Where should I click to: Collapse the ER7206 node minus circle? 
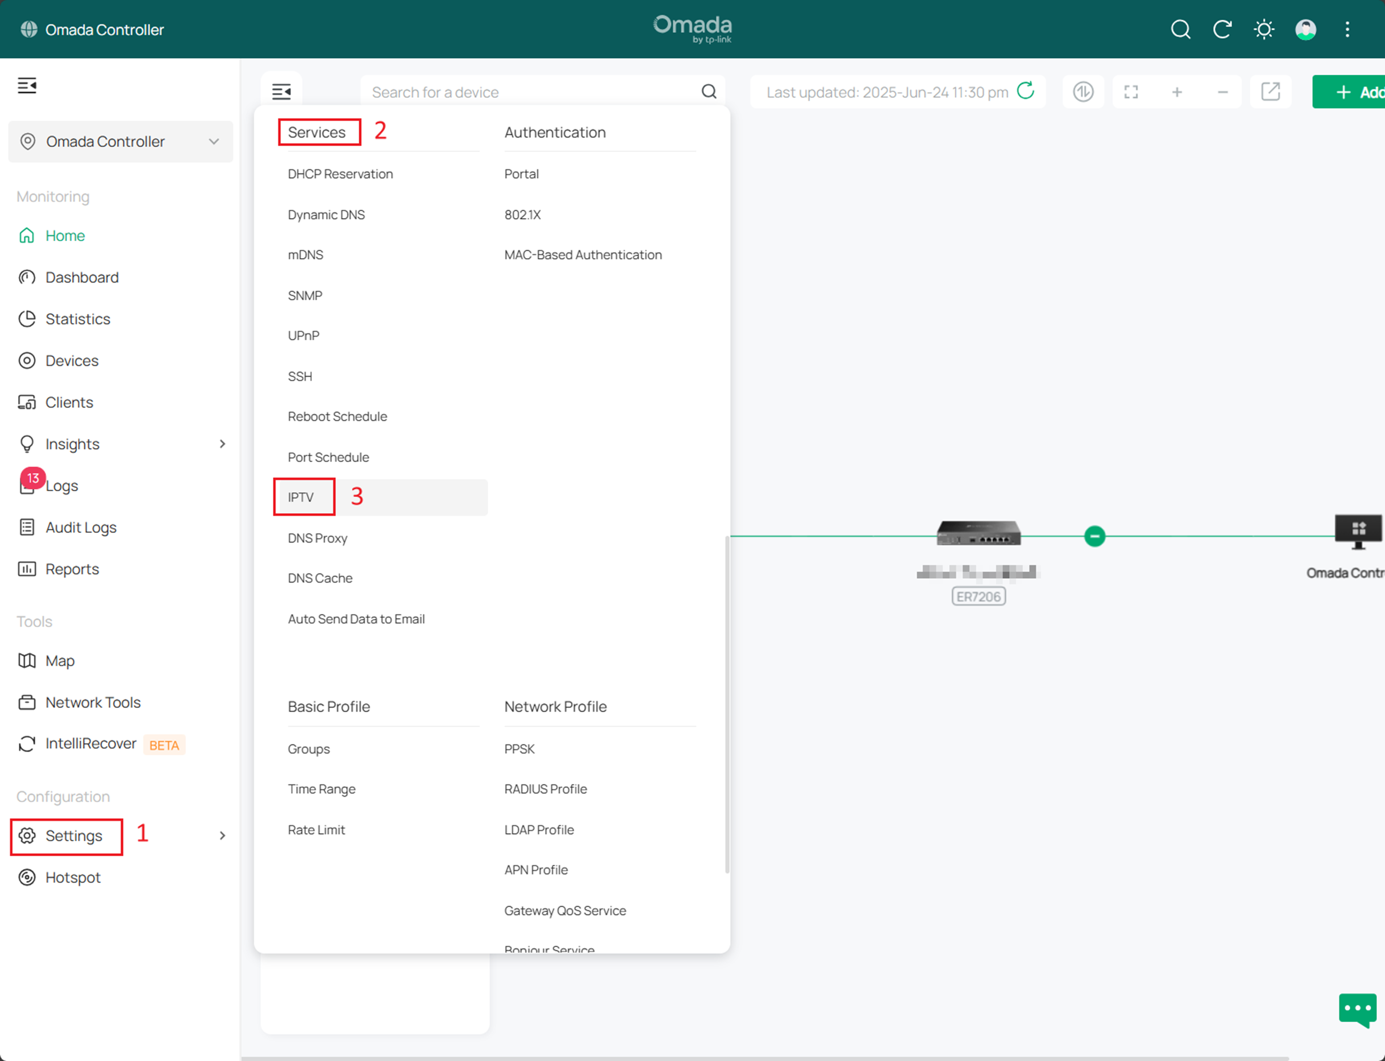[1094, 536]
